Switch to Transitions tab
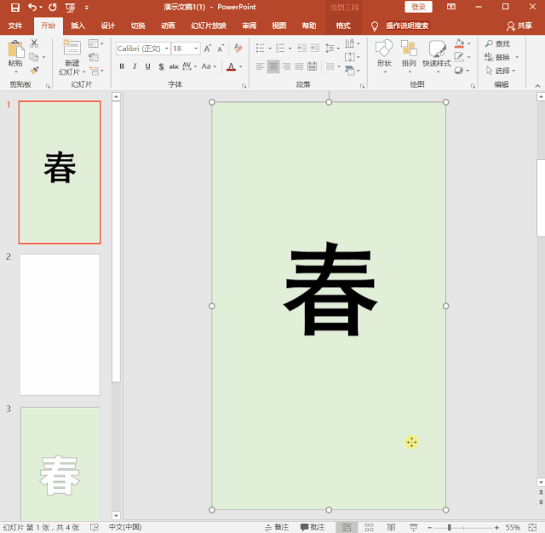Viewport: 545px width, 533px height. (x=138, y=26)
